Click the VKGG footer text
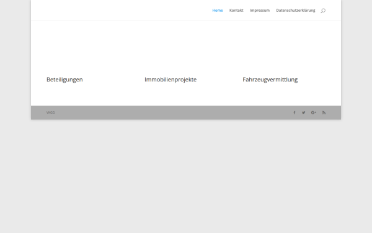This screenshot has width=372, height=233. 51,112
